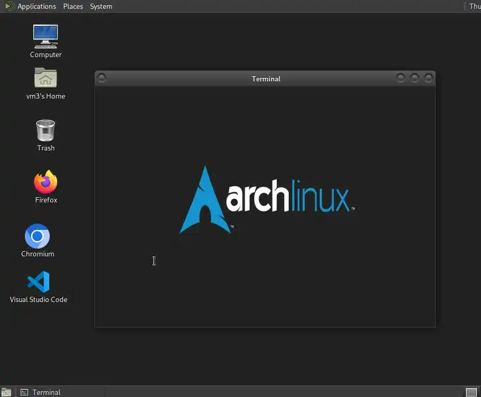Image resolution: width=481 pixels, height=397 pixels.
Task: Click the Terminal title bar text
Action: coord(266,79)
